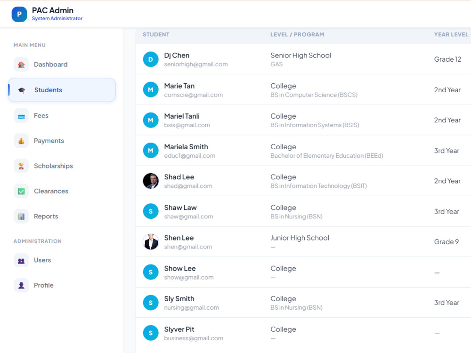The height and width of the screenshot is (353, 471).
Task: Click Grade 9 year level cell
Action: pyautogui.click(x=447, y=242)
